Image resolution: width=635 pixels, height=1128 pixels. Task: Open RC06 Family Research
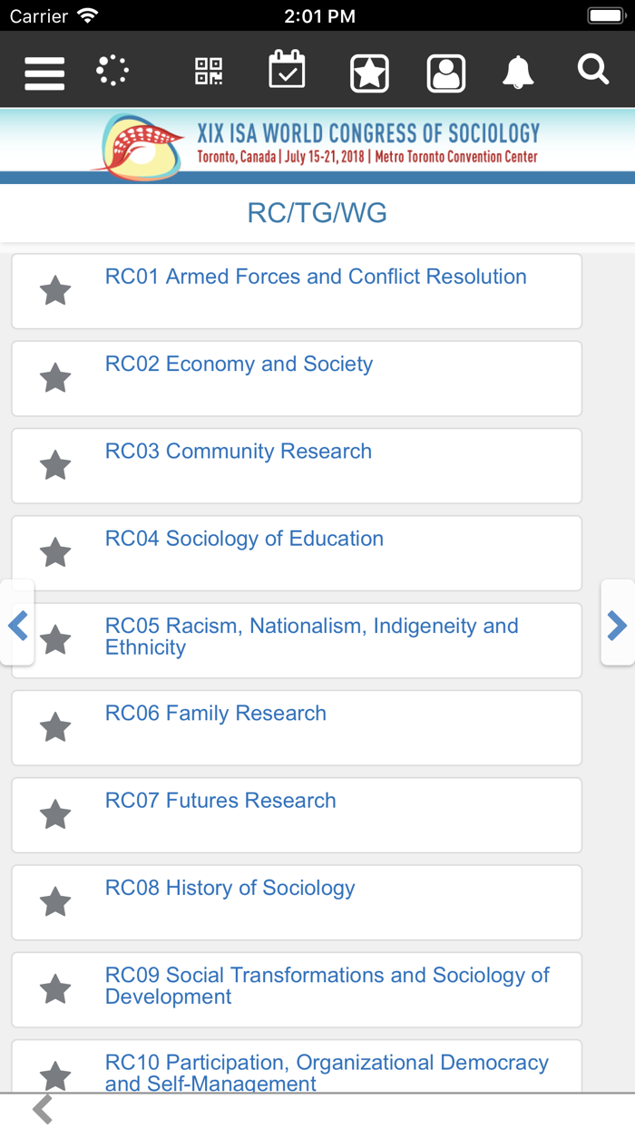[216, 714]
